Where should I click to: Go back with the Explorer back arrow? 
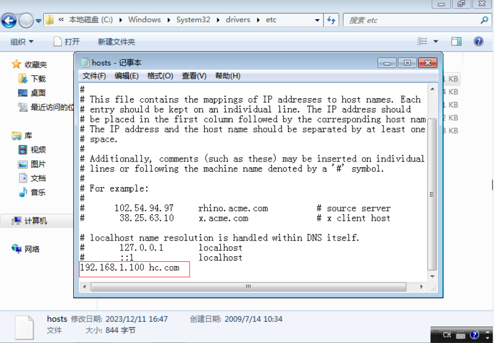coord(9,21)
